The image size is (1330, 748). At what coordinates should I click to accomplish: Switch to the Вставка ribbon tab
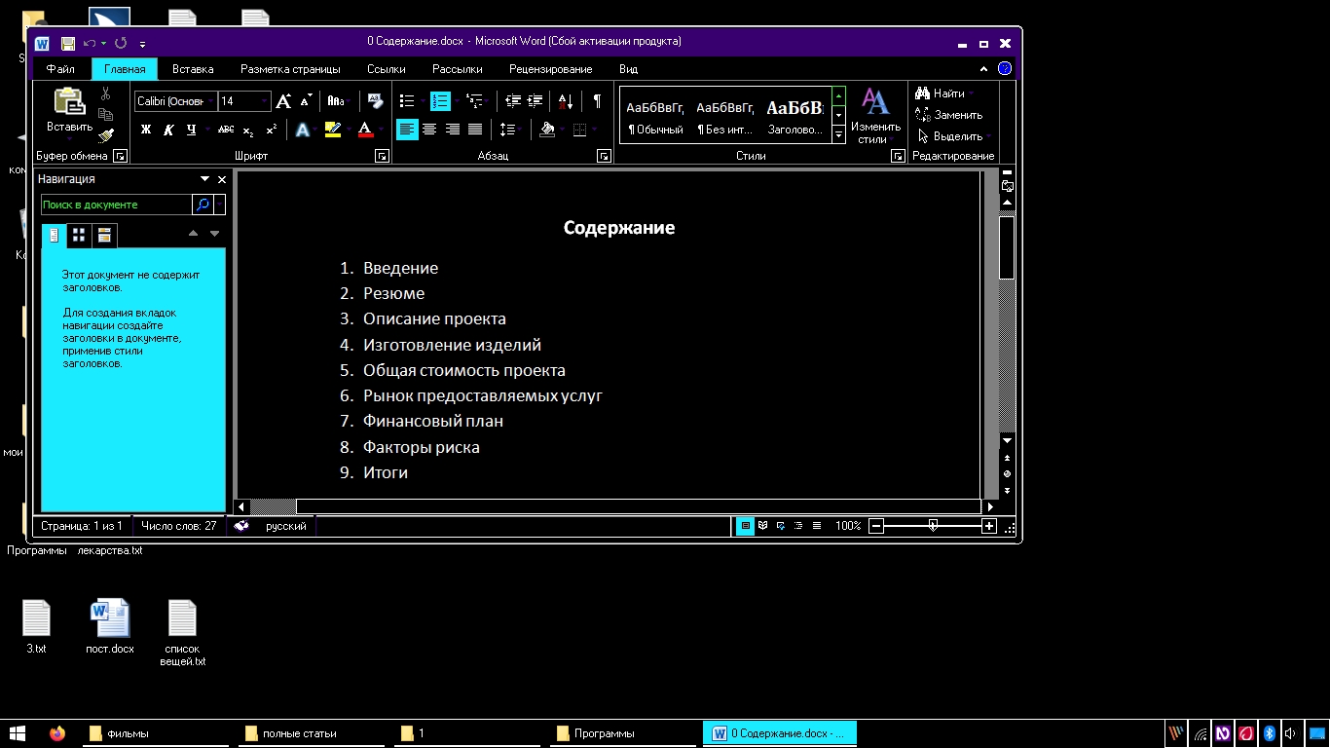(193, 69)
